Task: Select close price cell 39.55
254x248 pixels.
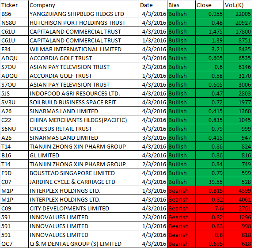Action: click(210, 182)
